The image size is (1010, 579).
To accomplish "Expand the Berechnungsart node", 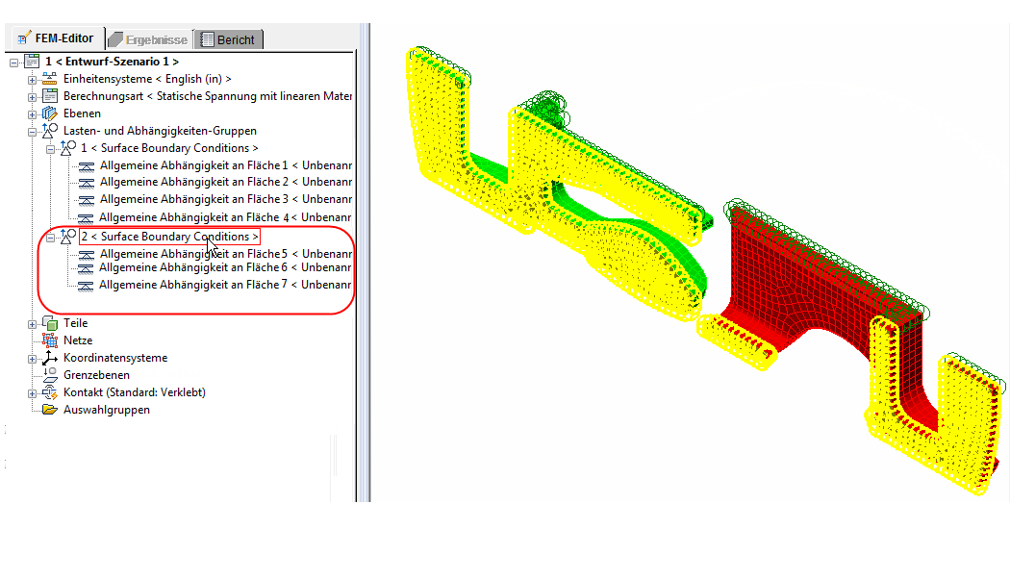I will click(x=32, y=97).
